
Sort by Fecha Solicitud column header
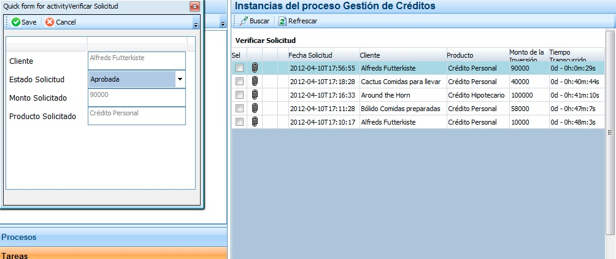click(310, 55)
